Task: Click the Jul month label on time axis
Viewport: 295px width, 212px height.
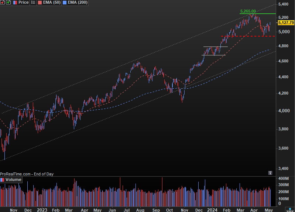Action: [126, 210]
